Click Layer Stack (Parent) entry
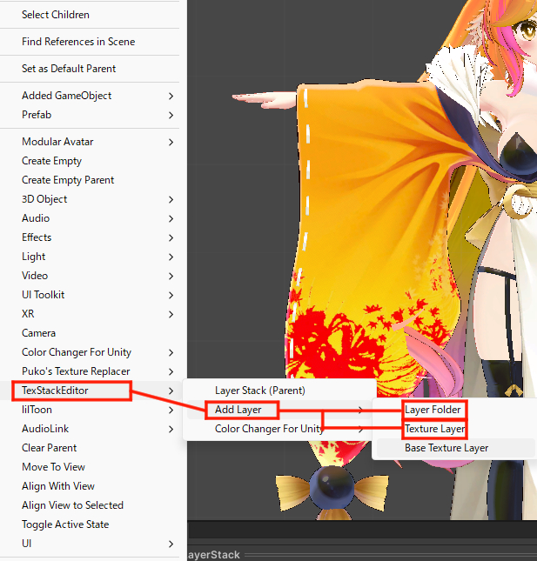Screen dimensions: 537x561 tap(259, 391)
